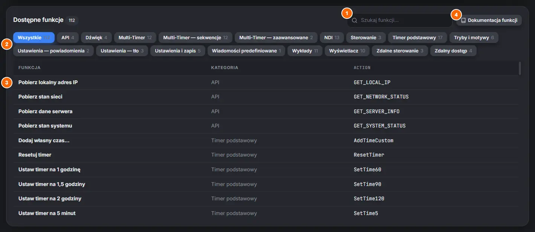Click the book icon beside Dokumentacja funkcji
Image resolution: width=535 pixels, height=232 pixels.
pyautogui.click(x=463, y=20)
